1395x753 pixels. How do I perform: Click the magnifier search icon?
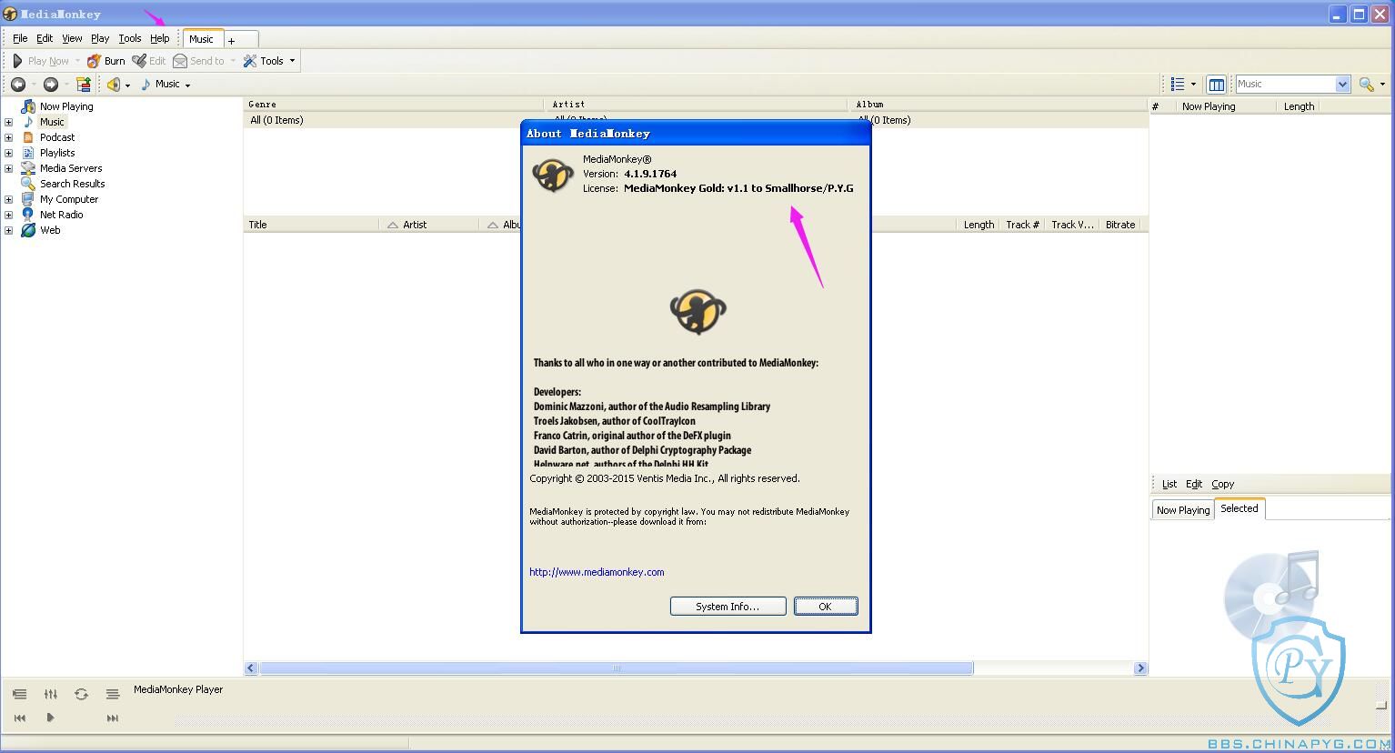coord(1366,85)
